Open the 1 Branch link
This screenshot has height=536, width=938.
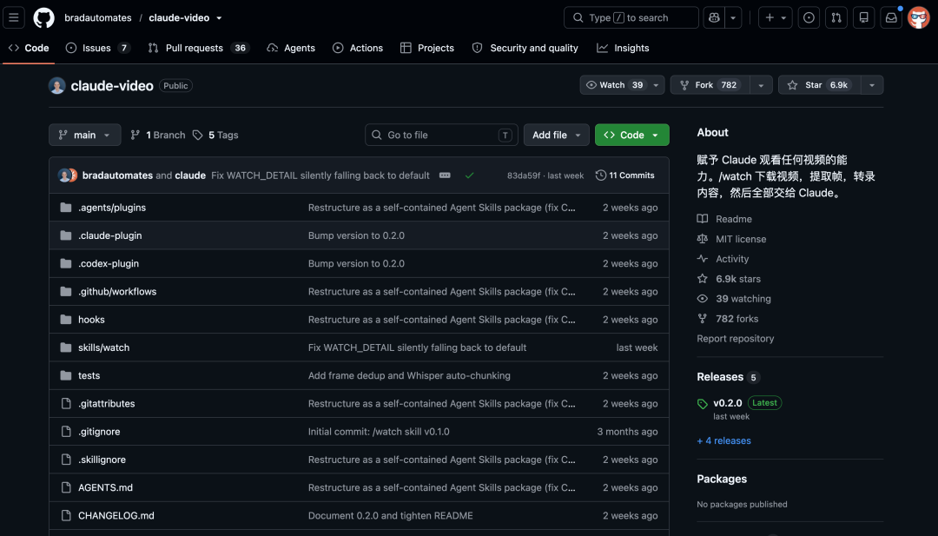click(158, 136)
